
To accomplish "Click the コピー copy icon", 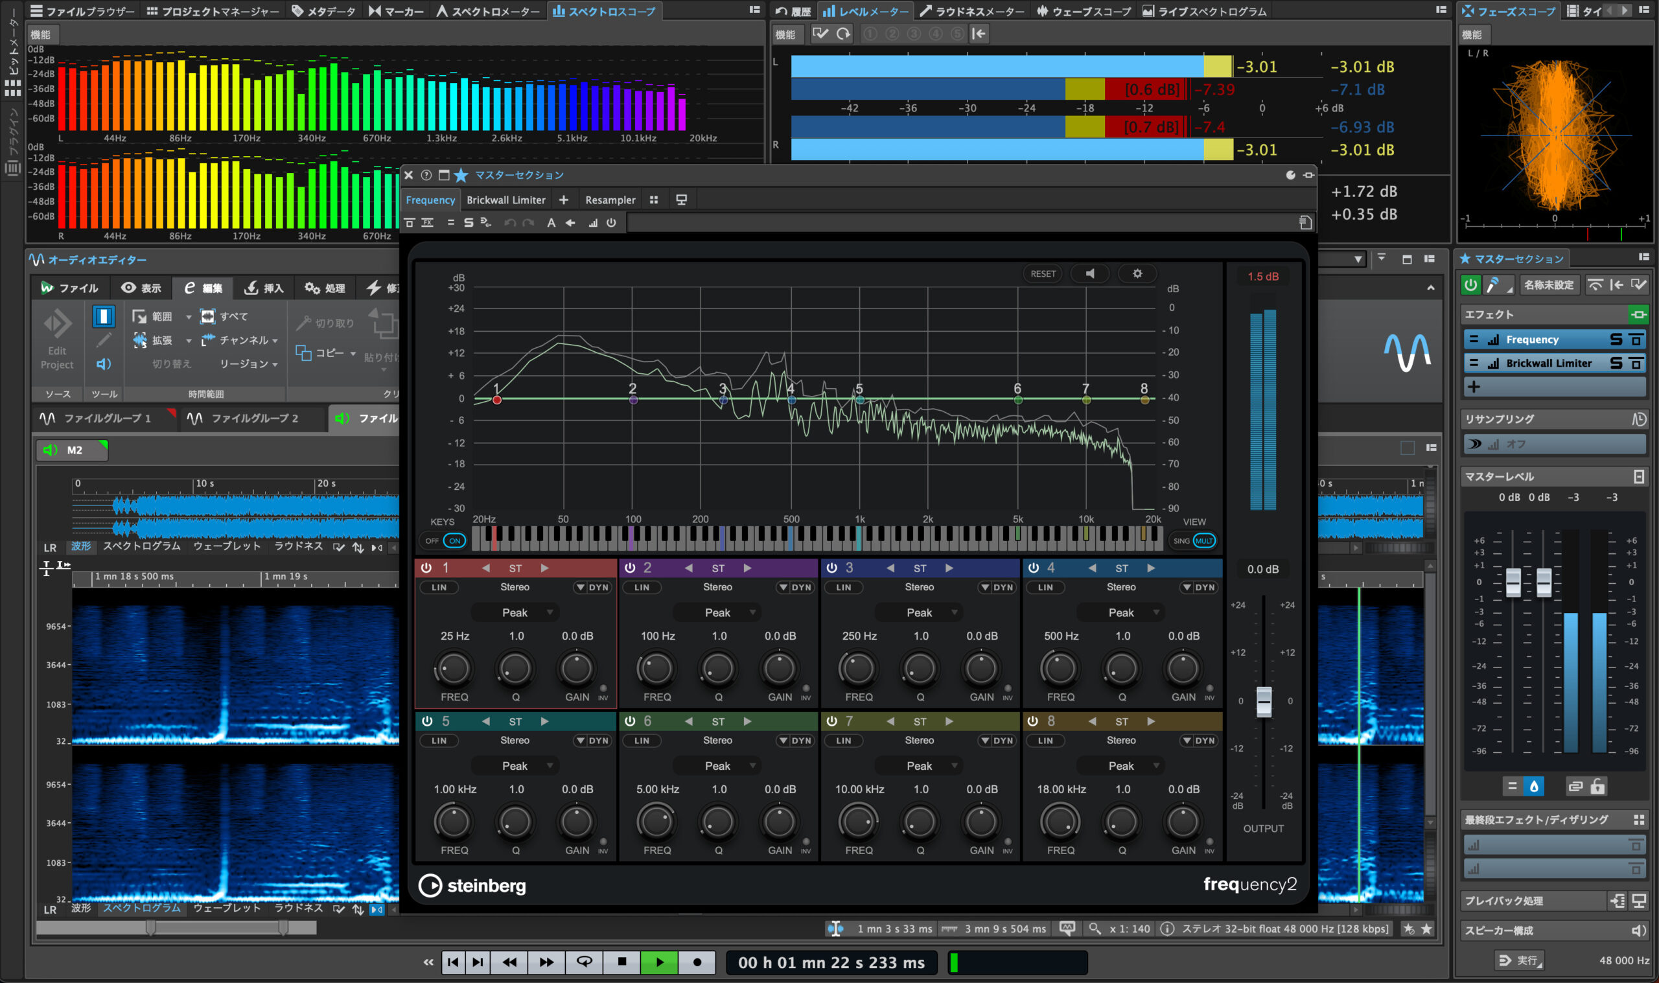I will click(x=303, y=353).
